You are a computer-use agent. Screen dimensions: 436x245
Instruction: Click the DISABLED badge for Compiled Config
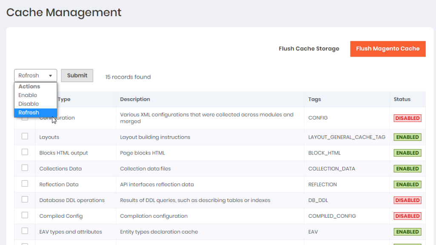point(407,216)
